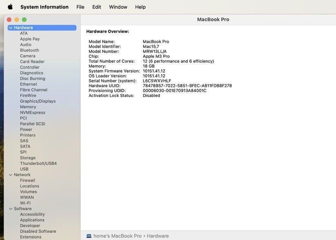This screenshot has height=240, width=336.
Task: Select Developer in the sidebar
Action: point(30,226)
